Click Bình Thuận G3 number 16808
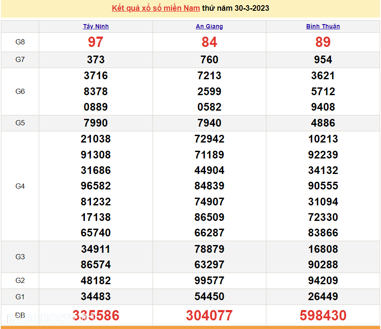The width and height of the screenshot is (381, 329). (x=323, y=249)
